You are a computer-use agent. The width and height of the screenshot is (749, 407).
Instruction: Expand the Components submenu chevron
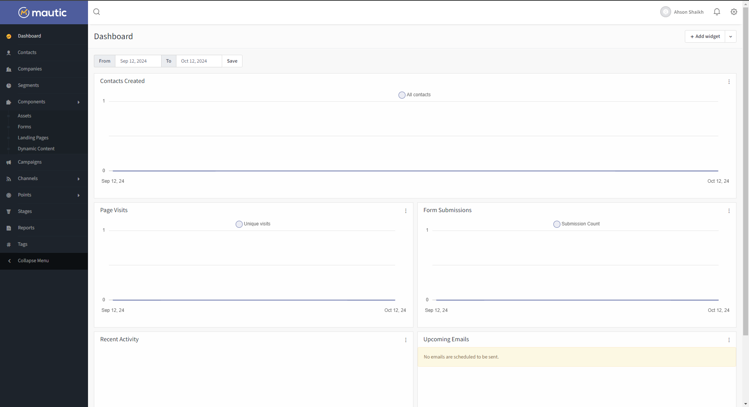click(x=79, y=102)
